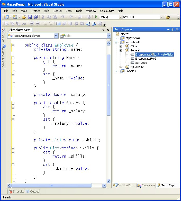
Task: Click the Open File folder icon
Action: click(x=24, y=17)
